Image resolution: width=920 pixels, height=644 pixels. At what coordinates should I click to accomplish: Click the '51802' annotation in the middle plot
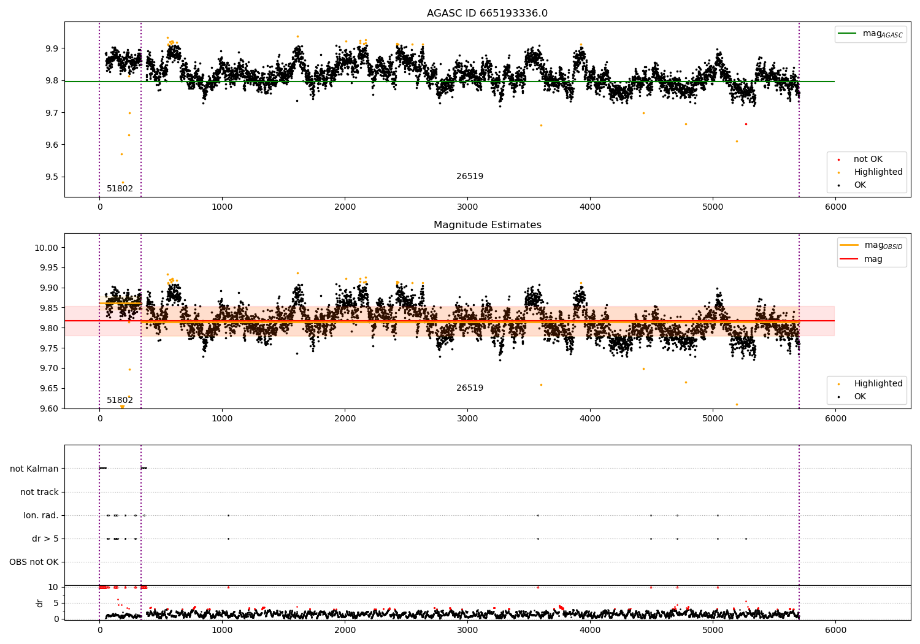point(120,401)
